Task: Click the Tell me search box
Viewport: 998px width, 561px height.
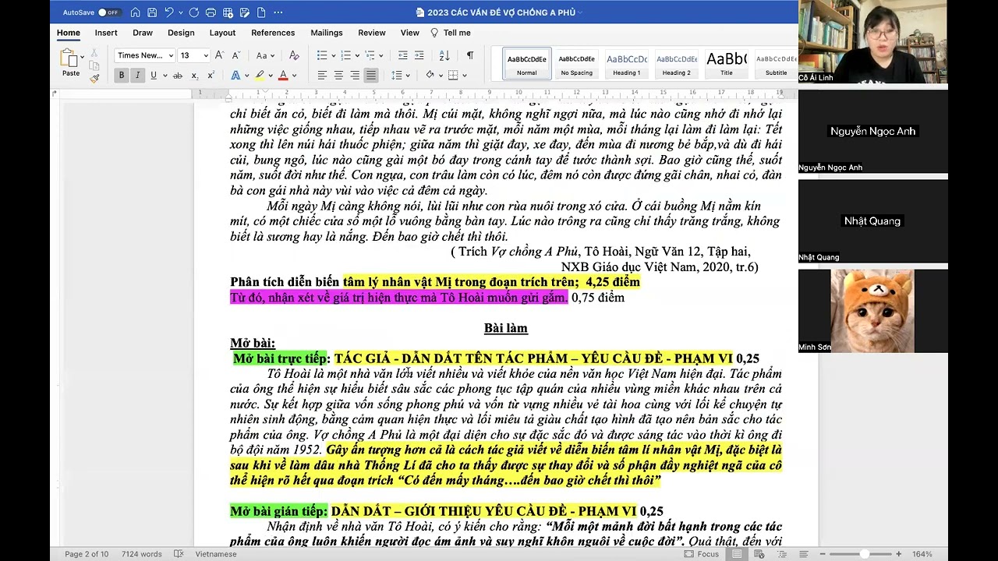Action: [451, 33]
